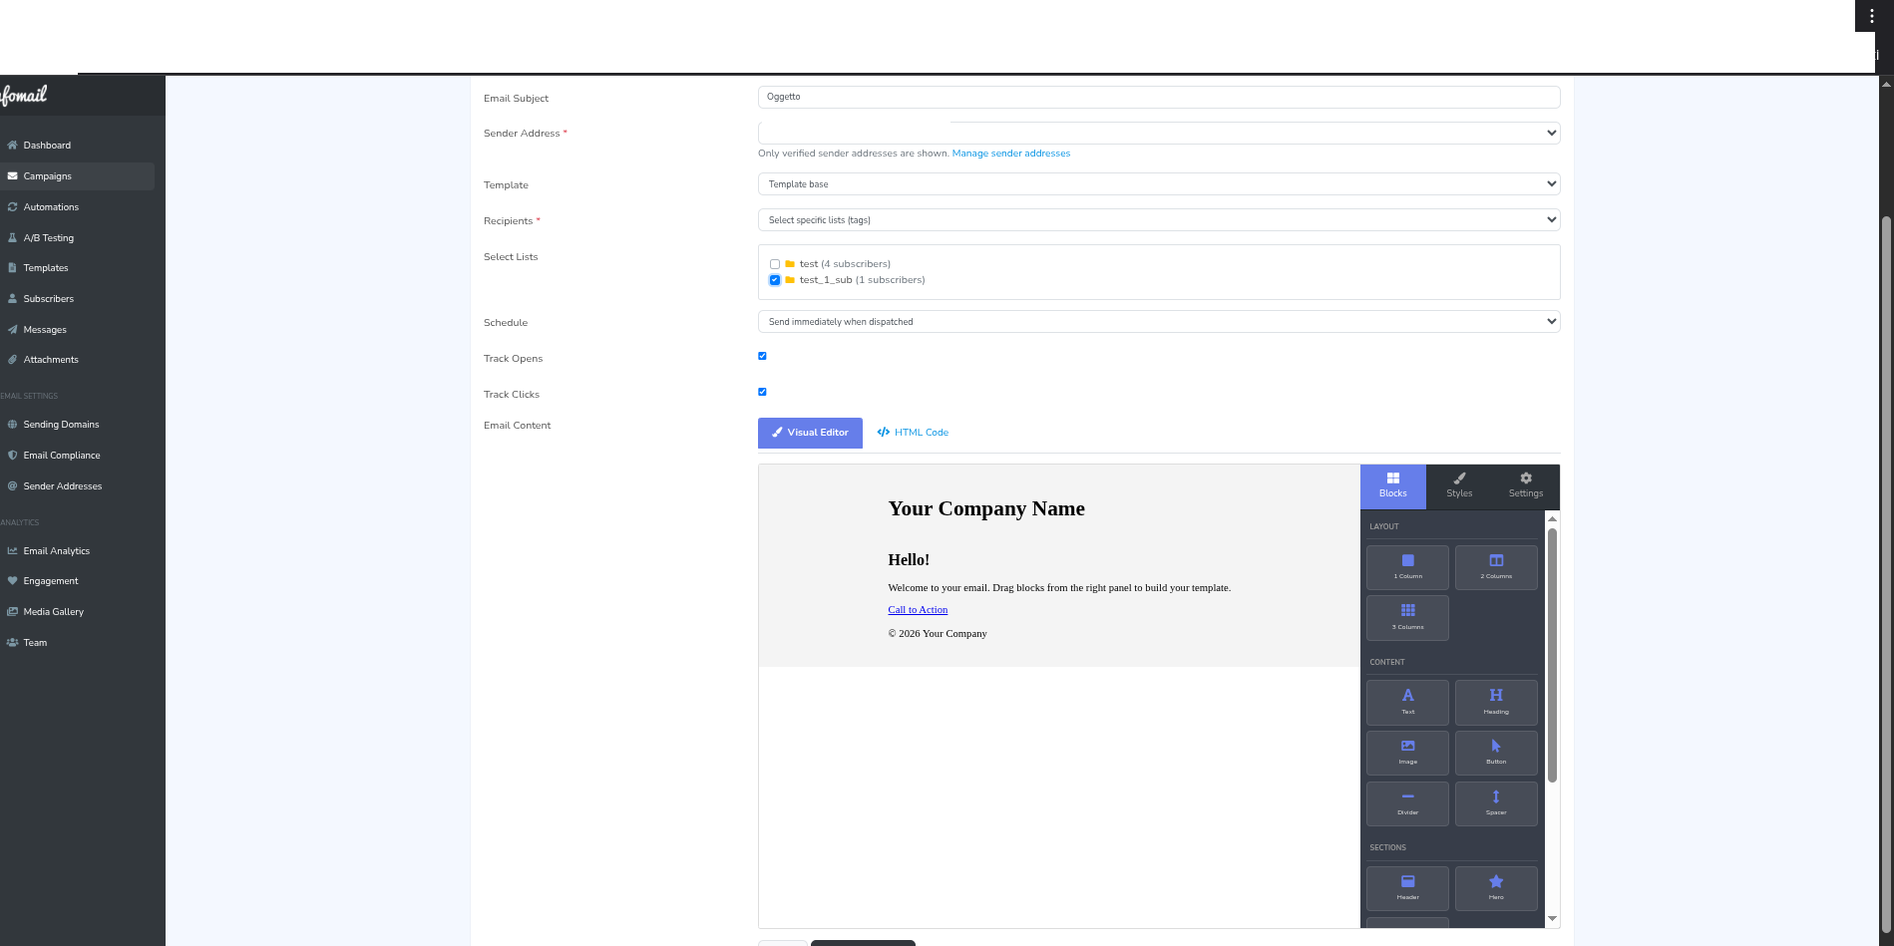Click the Call to Action link in preview

point(918,610)
